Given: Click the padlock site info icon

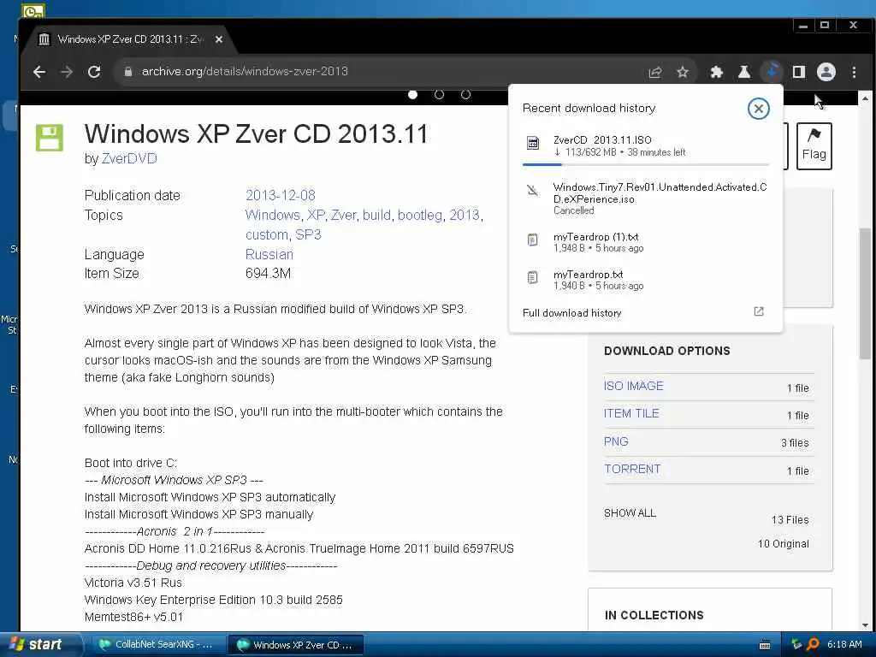Looking at the screenshot, I should [x=128, y=72].
